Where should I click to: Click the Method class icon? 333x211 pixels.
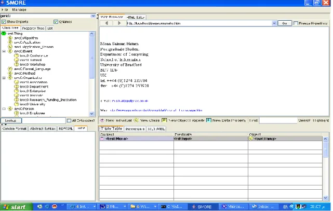10,73
